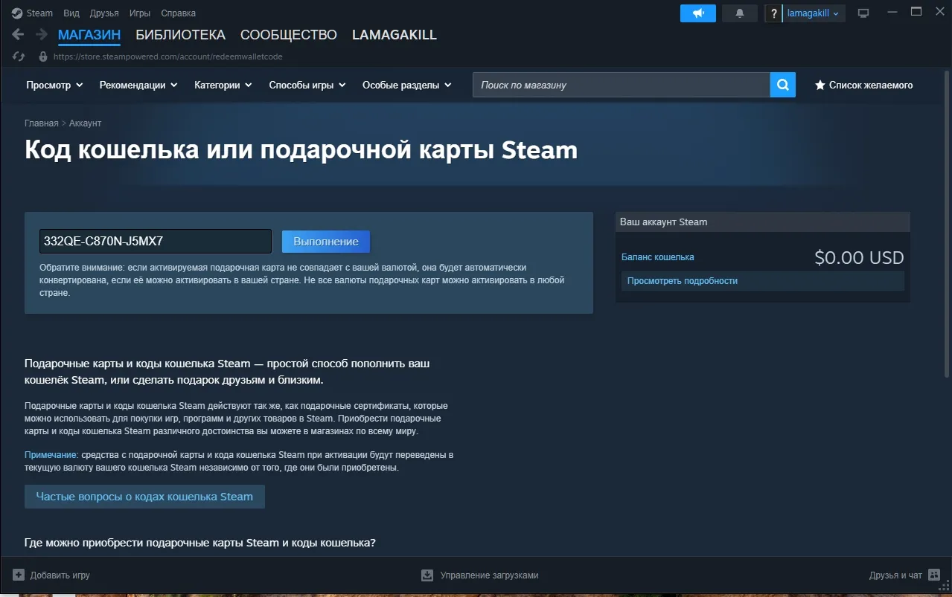Reload the page with the refresh icon
Image resolution: width=952 pixels, height=597 pixels.
[19, 57]
